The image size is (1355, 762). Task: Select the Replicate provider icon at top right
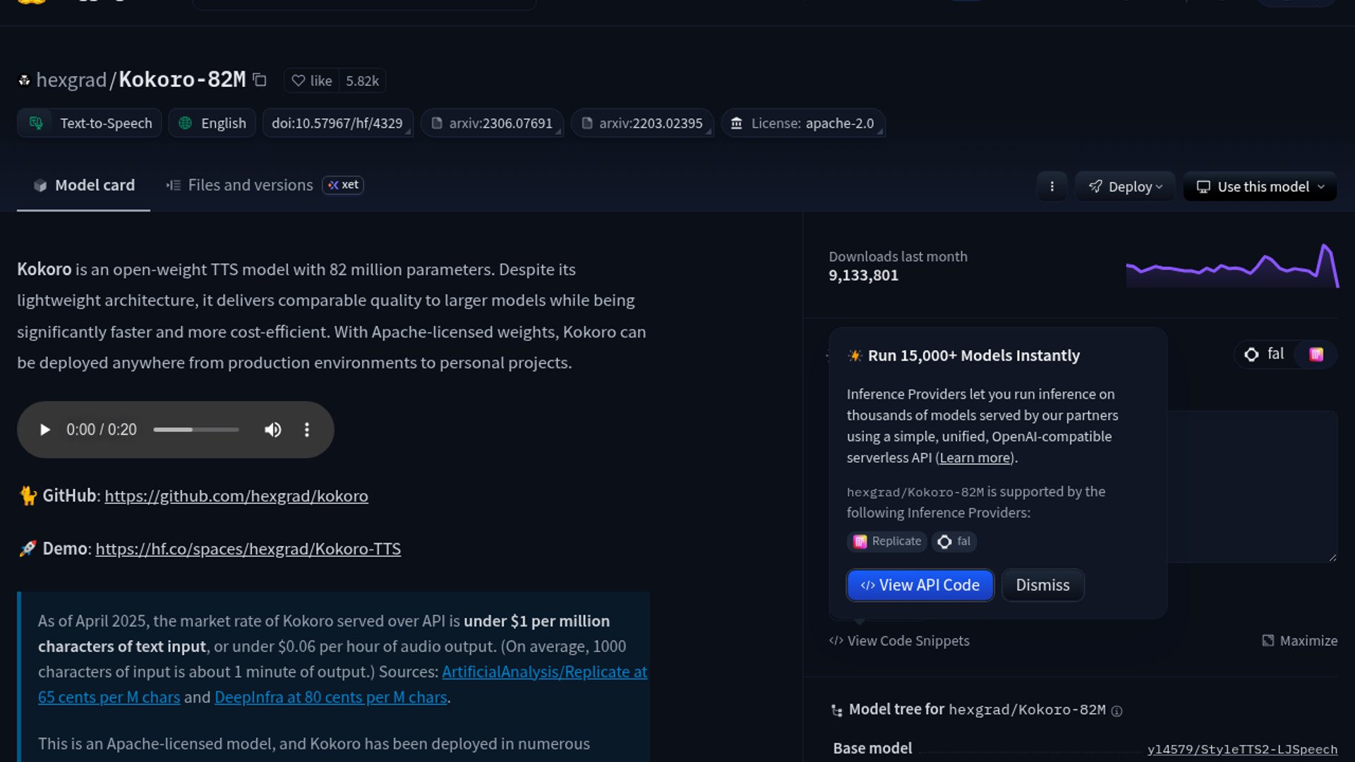tap(1316, 354)
